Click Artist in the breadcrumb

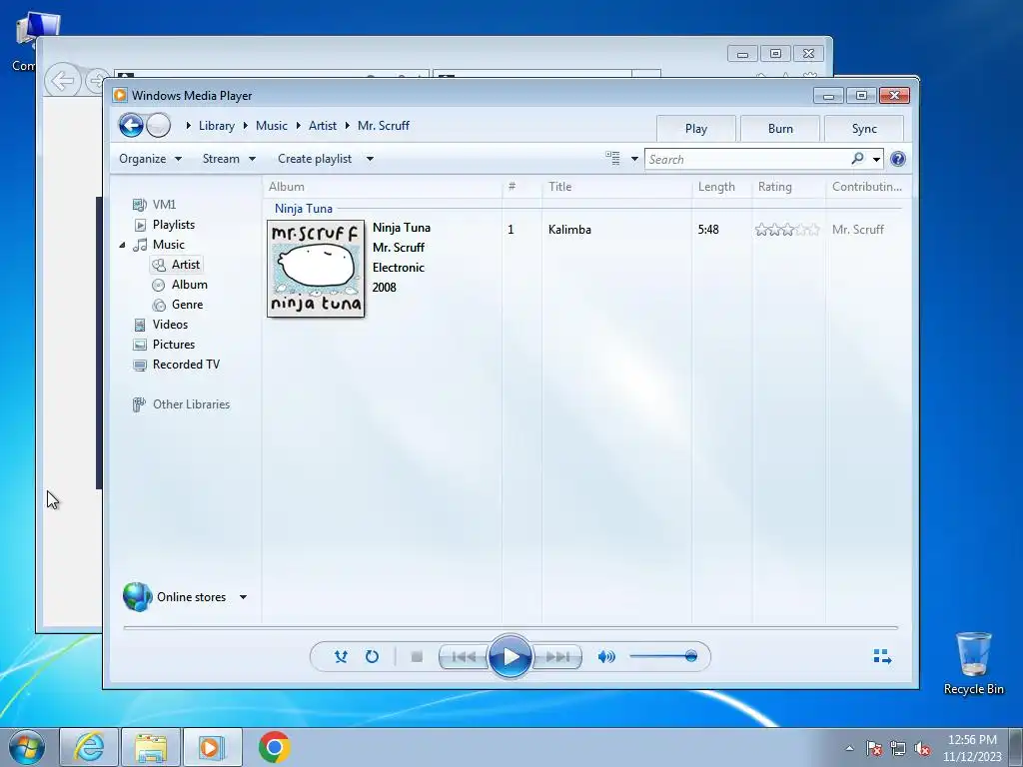point(323,126)
